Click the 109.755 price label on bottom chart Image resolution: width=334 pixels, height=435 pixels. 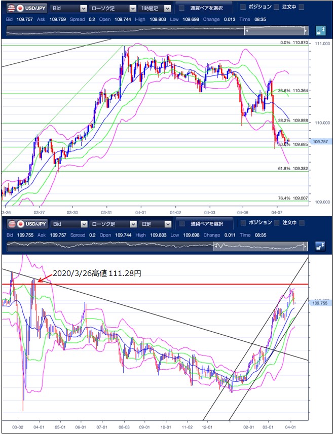click(x=321, y=303)
